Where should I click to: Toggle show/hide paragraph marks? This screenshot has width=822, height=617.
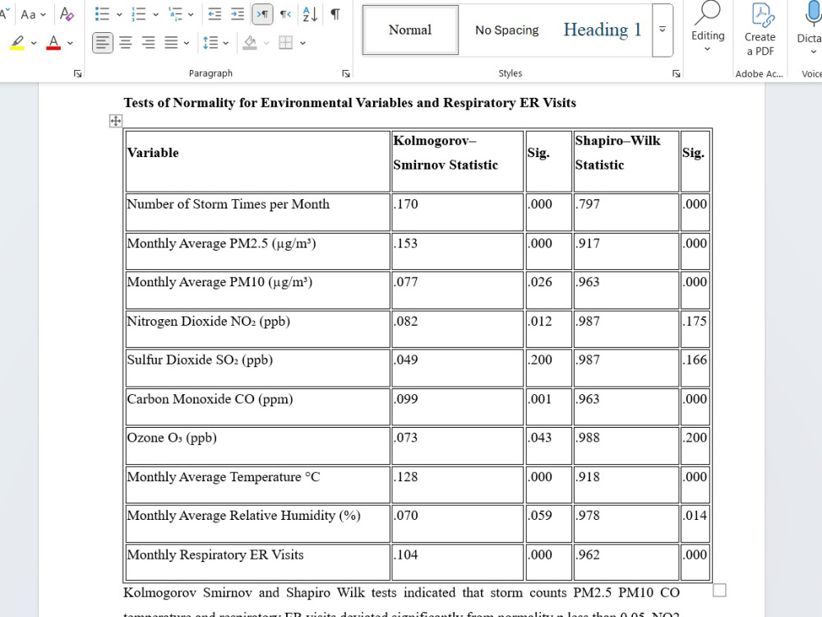coord(335,14)
